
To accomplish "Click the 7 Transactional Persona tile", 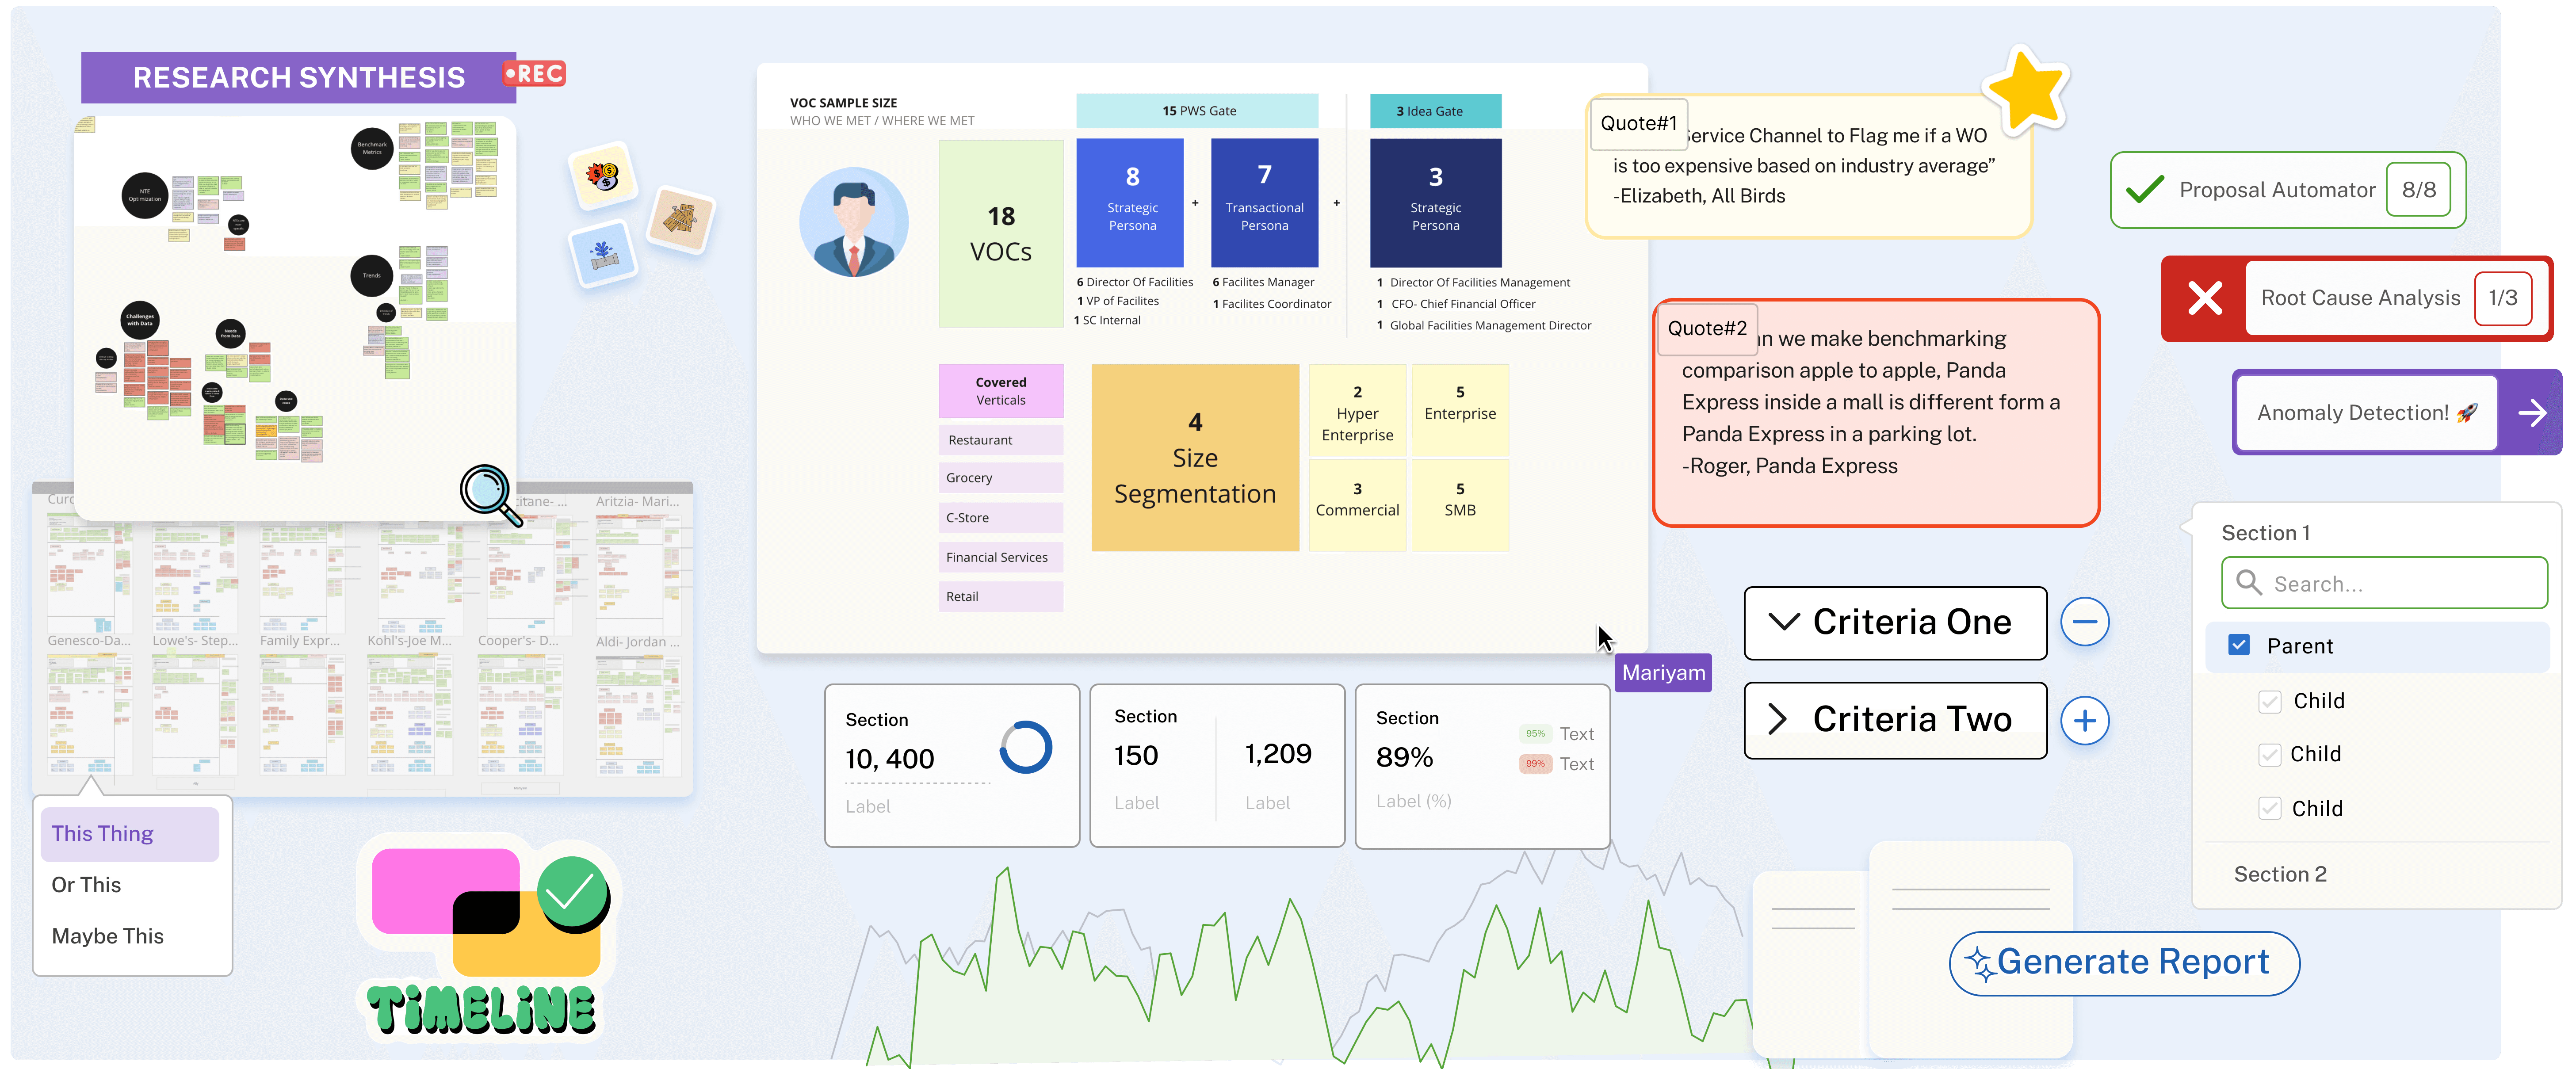I will point(1264,202).
